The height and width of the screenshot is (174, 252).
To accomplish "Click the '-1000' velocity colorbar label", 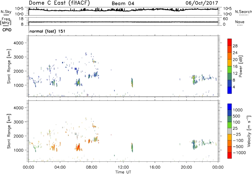I will (239, 153).
